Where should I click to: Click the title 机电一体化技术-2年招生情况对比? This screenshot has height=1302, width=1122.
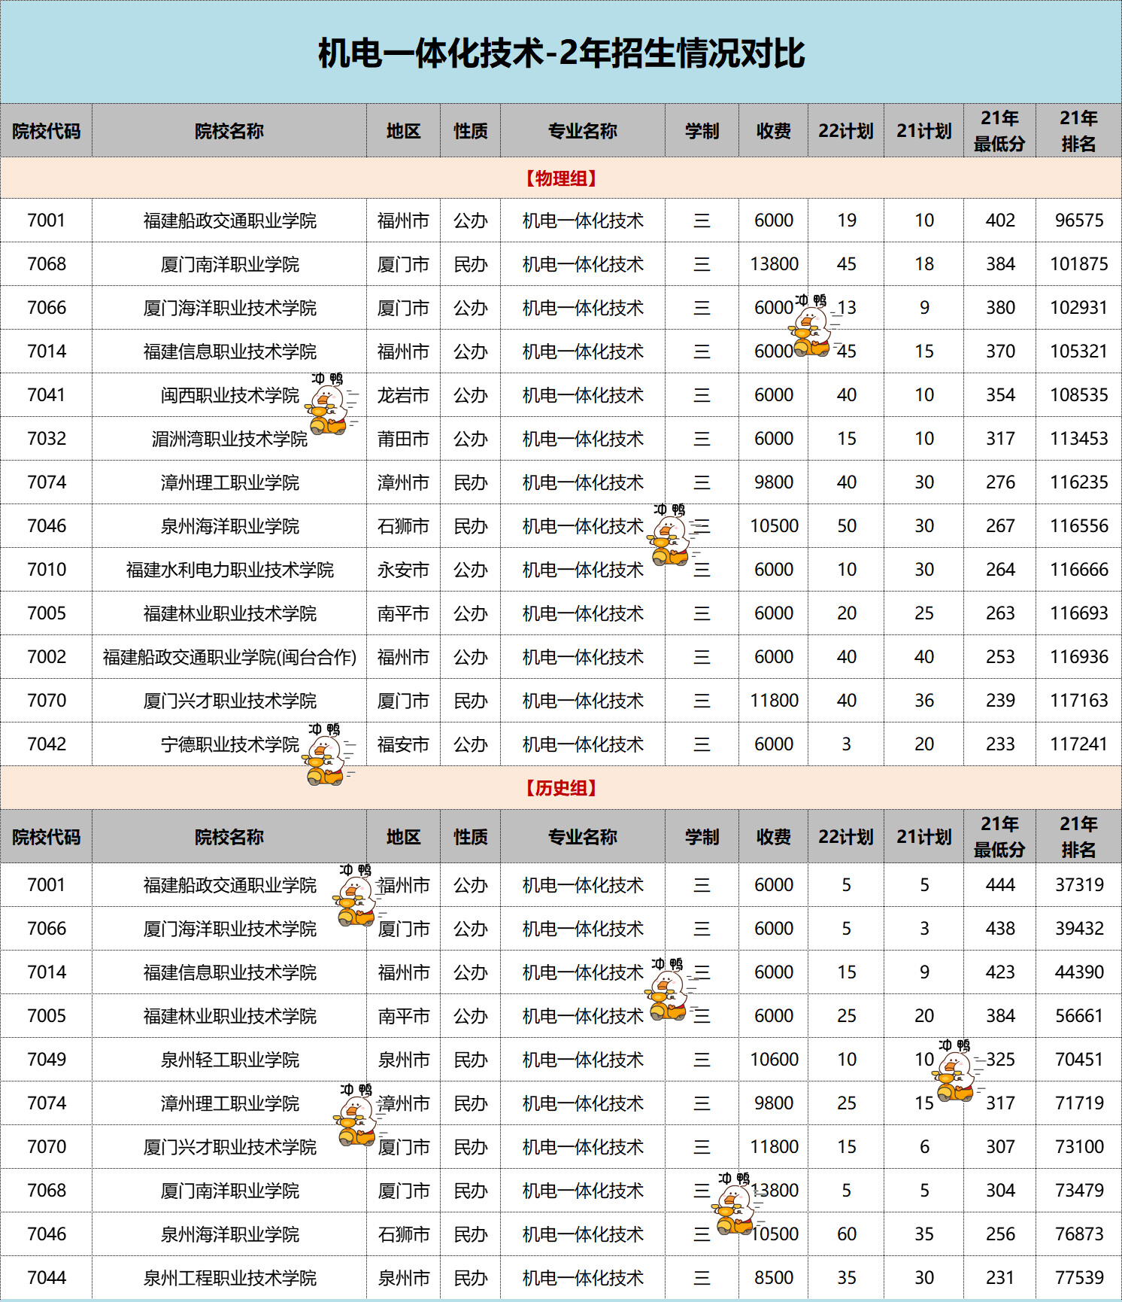tap(561, 53)
